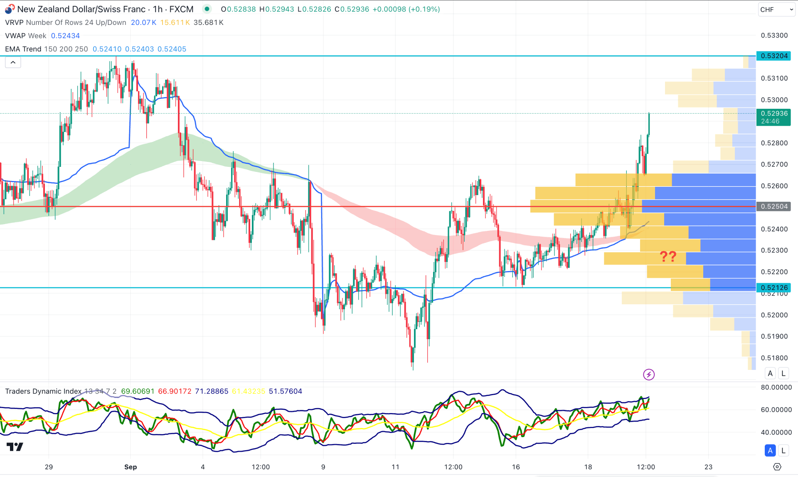Toggle log scale L on main price chart

point(783,373)
